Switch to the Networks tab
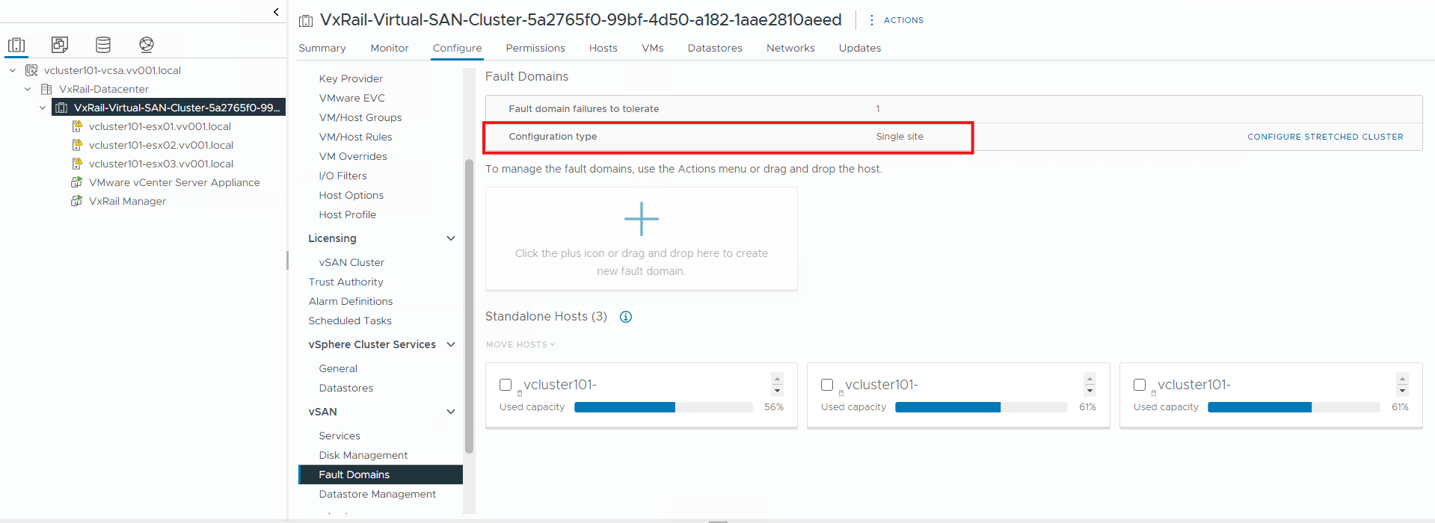This screenshot has width=1435, height=523. [790, 48]
